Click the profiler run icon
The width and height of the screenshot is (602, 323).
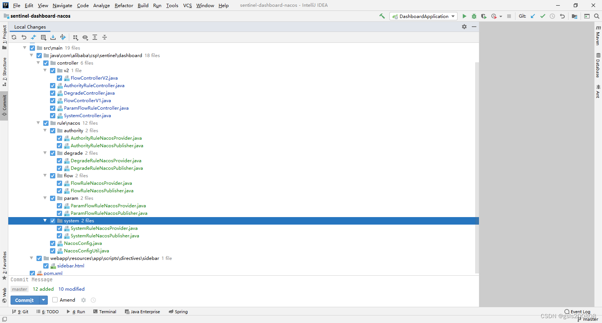pyautogui.click(x=494, y=16)
